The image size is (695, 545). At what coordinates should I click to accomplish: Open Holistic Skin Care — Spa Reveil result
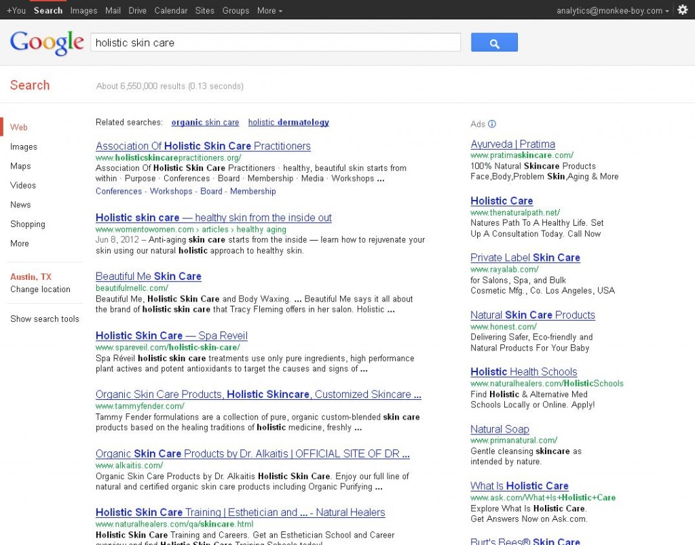tap(172, 336)
